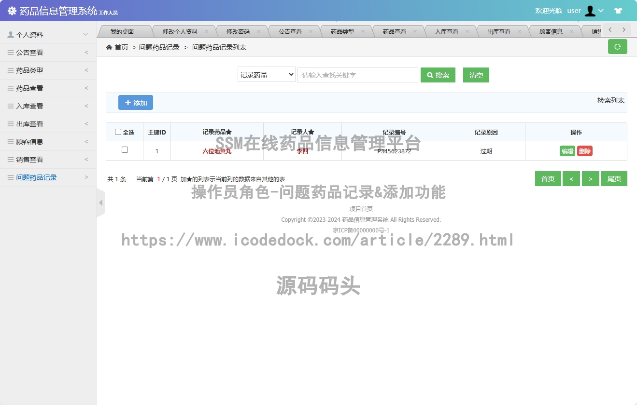
Task: Click the green refresh icon button
Action: (x=617, y=47)
